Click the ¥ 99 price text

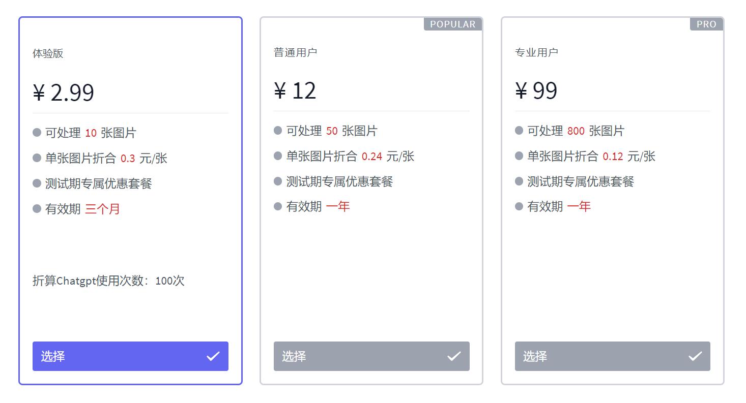coord(536,90)
